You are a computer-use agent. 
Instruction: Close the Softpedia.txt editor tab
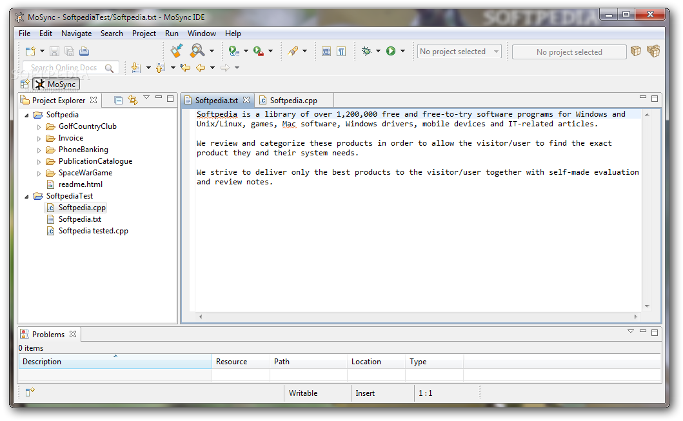click(x=246, y=100)
